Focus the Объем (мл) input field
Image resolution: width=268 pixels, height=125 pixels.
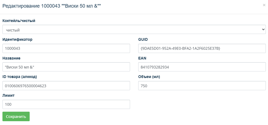[202, 86]
